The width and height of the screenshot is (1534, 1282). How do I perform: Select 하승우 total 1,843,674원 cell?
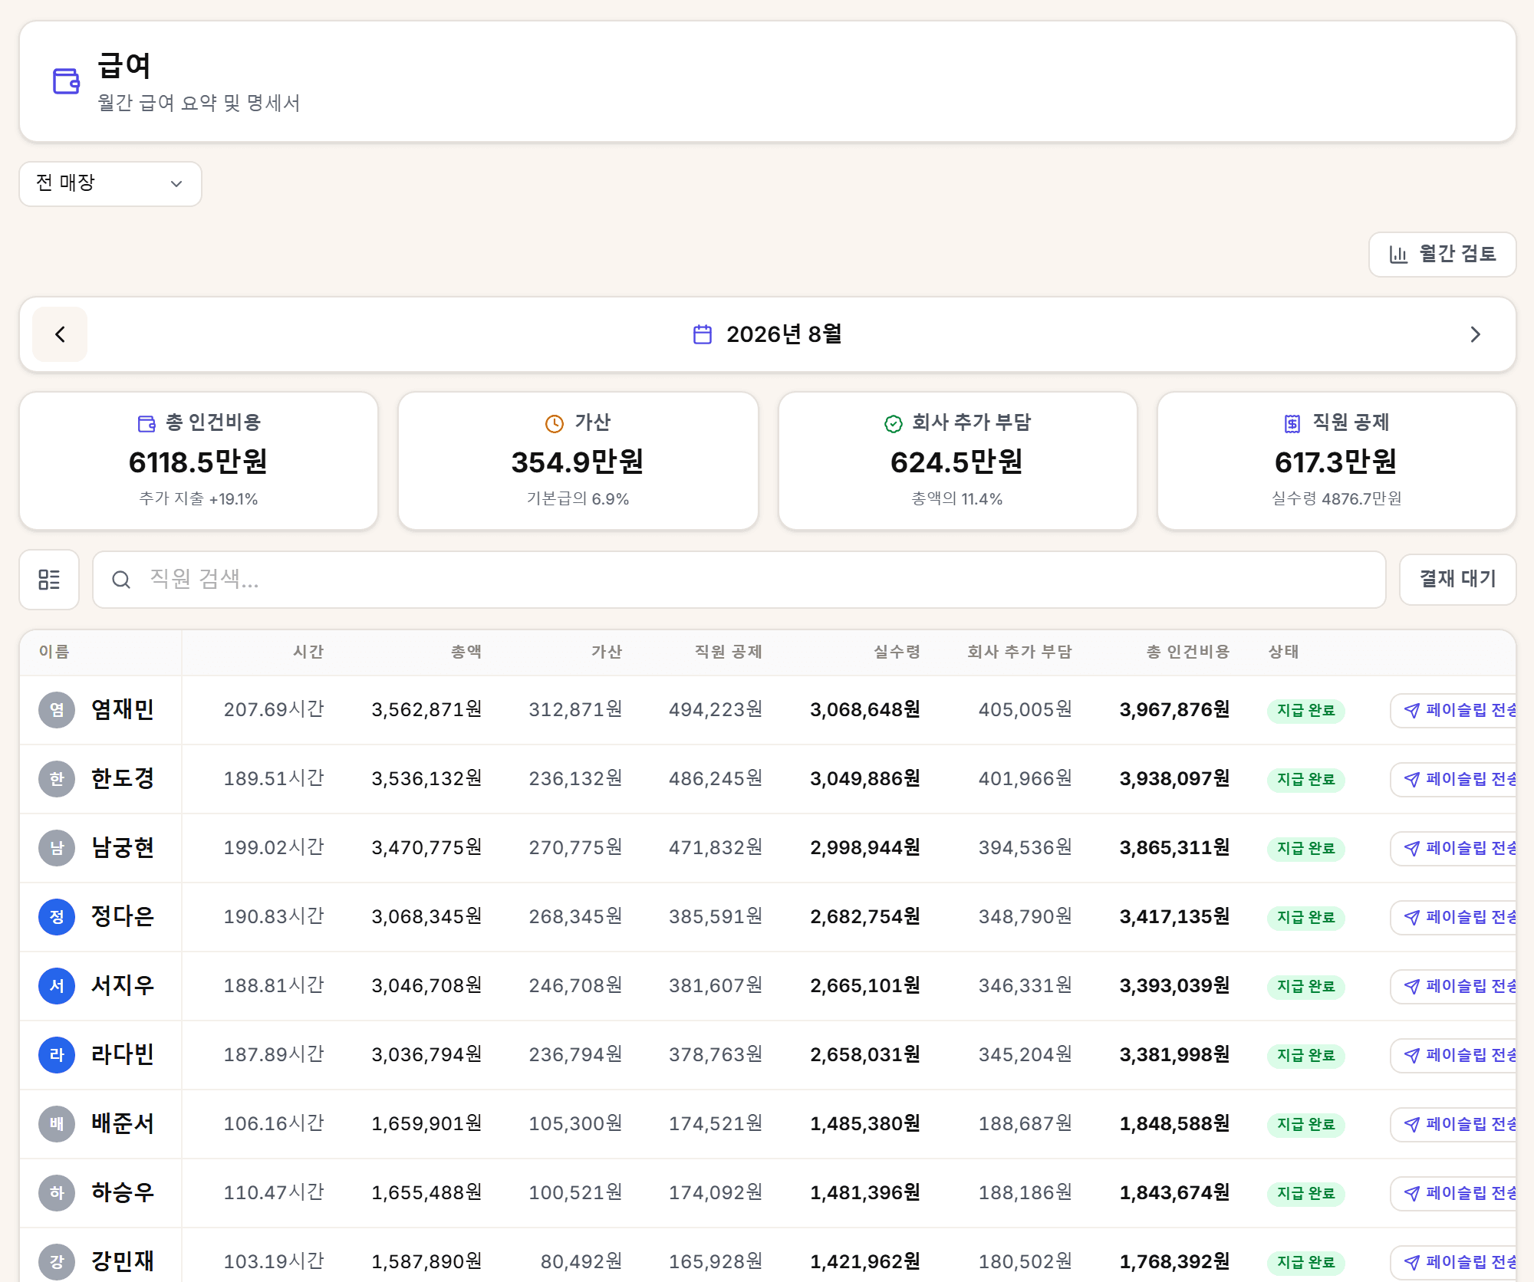click(x=1174, y=1193)
